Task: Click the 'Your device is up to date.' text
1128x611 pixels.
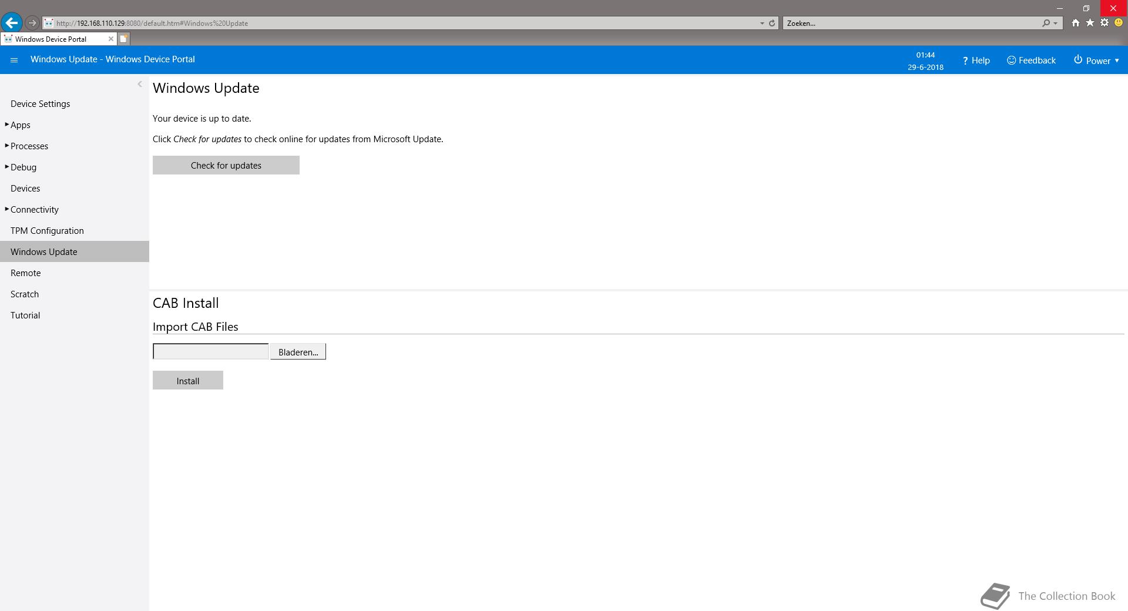Action: pyautogui.click(x=202, y=119)
